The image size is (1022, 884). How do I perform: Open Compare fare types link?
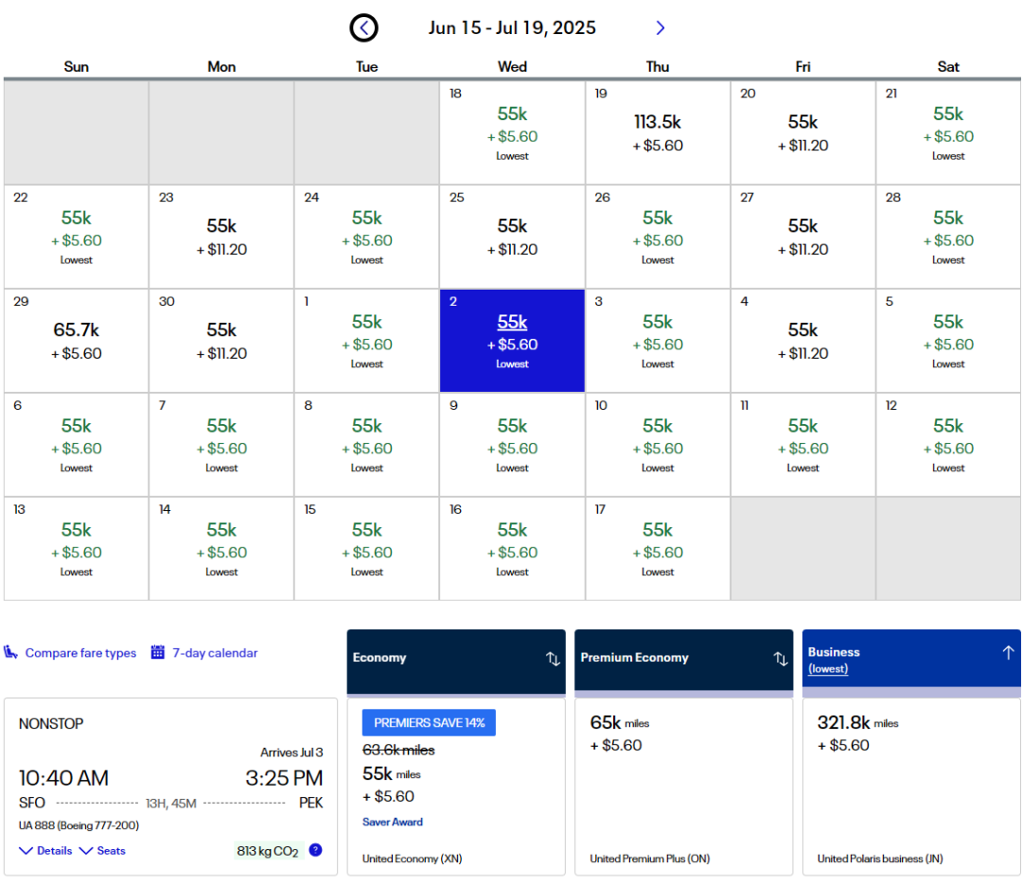click(x=80, y=653)
